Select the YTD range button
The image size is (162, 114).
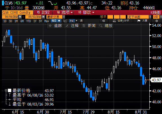[28, 21]
